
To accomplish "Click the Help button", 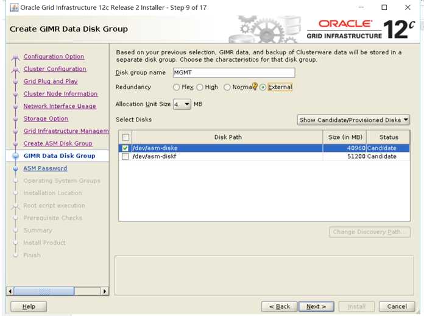I will click(x=29, y=306).
